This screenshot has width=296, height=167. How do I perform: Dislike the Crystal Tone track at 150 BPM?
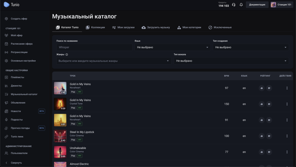pos(269,104)
